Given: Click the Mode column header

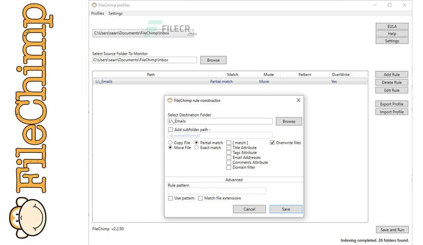Looking at the screenshot, I should (x=269, y=74).
